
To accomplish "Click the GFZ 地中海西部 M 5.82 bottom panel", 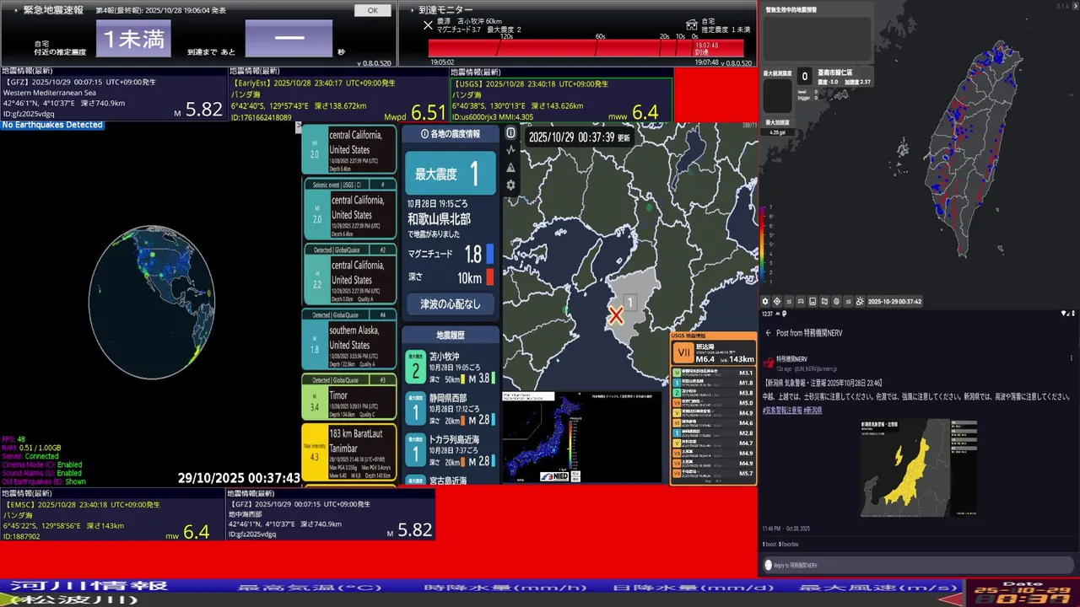I will [331, 519].
